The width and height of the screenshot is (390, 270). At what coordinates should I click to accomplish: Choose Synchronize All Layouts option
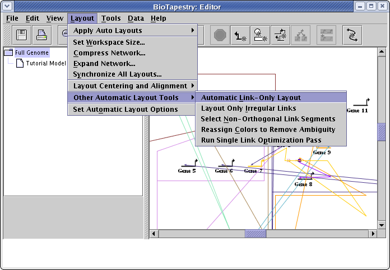[x=118, y=74]
